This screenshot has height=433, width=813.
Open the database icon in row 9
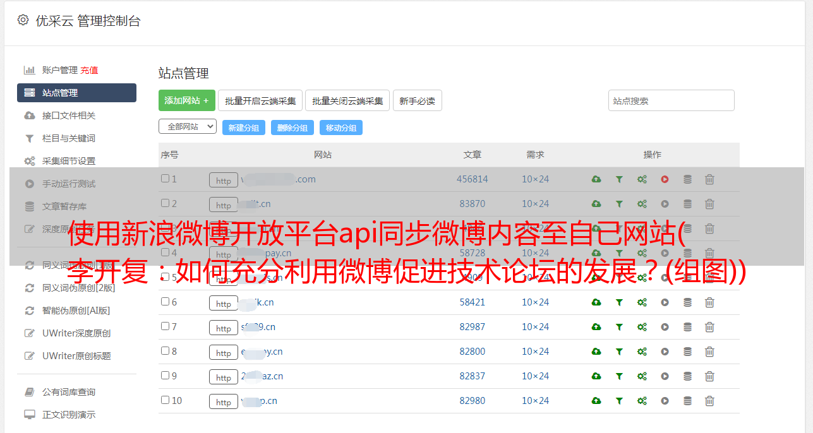(x=687, y=376)
